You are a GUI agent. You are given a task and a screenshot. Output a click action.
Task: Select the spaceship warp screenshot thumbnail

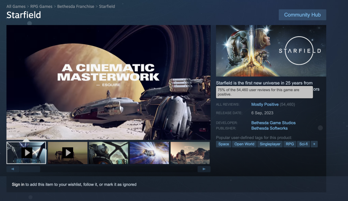click(x=149, y=153)
